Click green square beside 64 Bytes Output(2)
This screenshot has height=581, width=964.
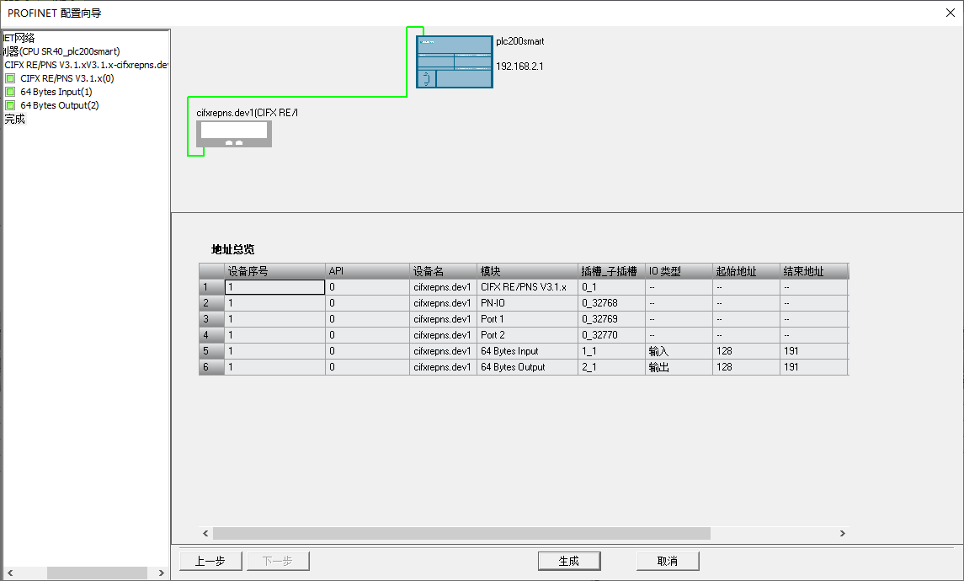point(10,105)
